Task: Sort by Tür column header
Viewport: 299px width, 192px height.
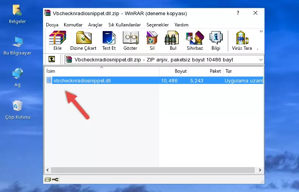Action: (243, 71)
